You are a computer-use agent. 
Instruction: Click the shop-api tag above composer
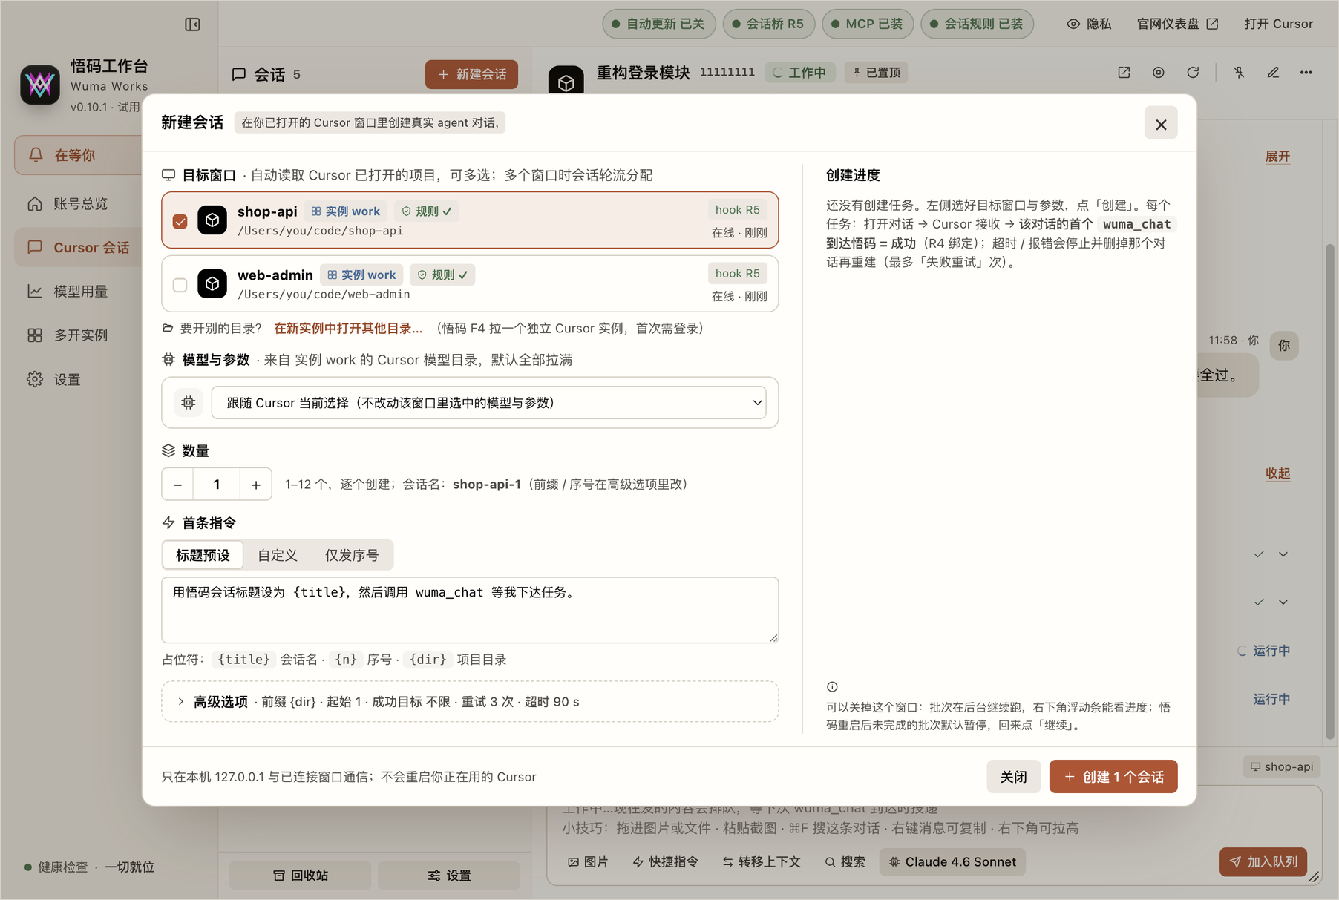[x=1281, y=766]
